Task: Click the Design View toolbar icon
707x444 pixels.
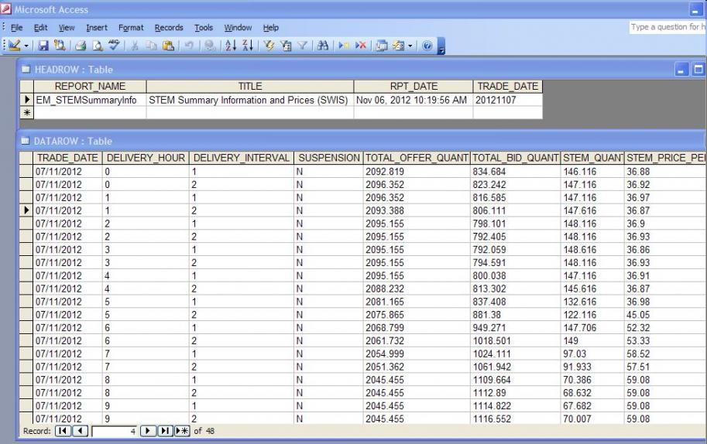Action: tap(14, 46)
